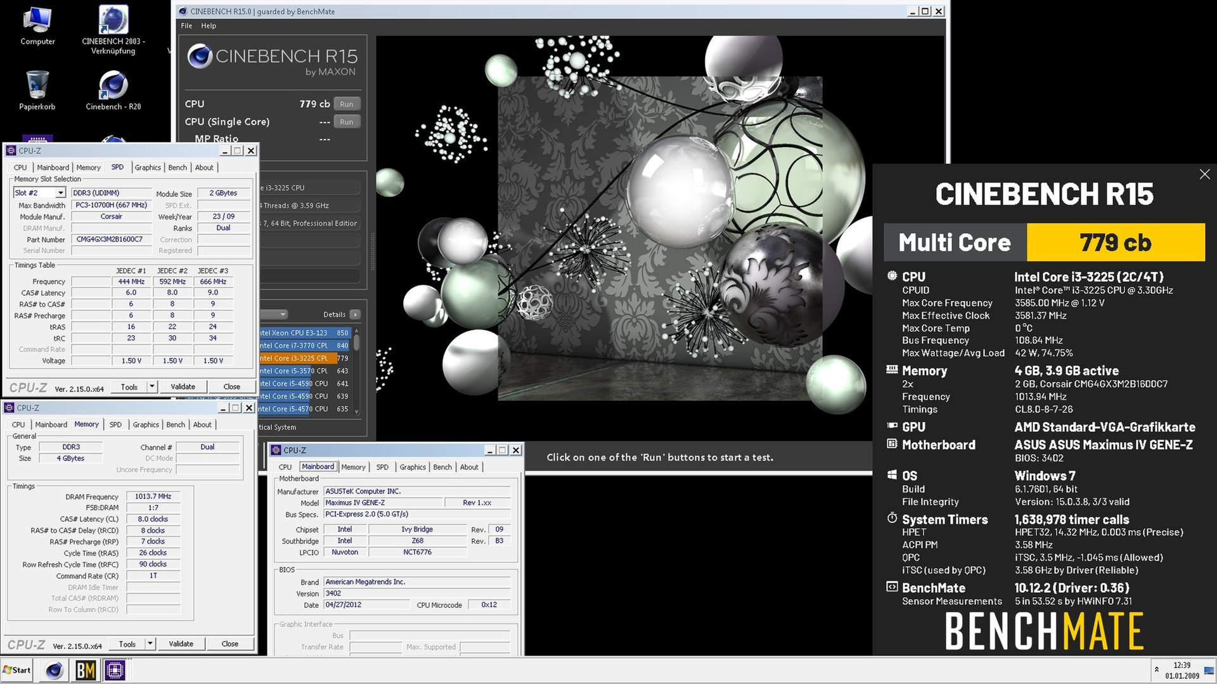
Task: Click BenchMate CPU chip icon
Action: [x=892, y=276]
